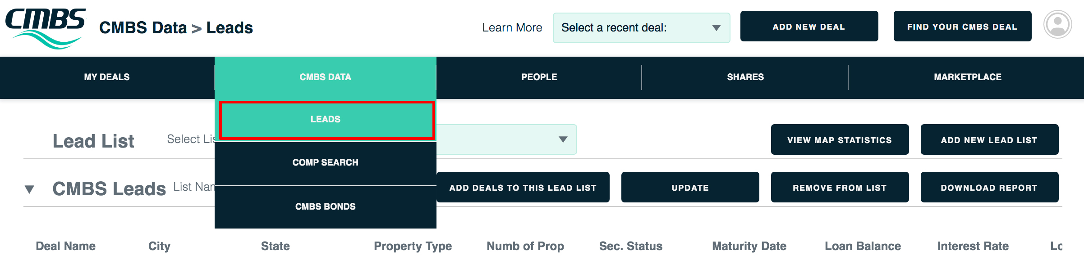Viewport: 1084px width, 260px height.
Task: Collapse the CMBS Leads section triangle
Action: [29, 189]
